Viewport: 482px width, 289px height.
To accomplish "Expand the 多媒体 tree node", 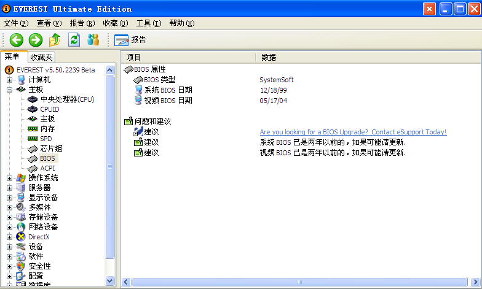I will [10, 207].
